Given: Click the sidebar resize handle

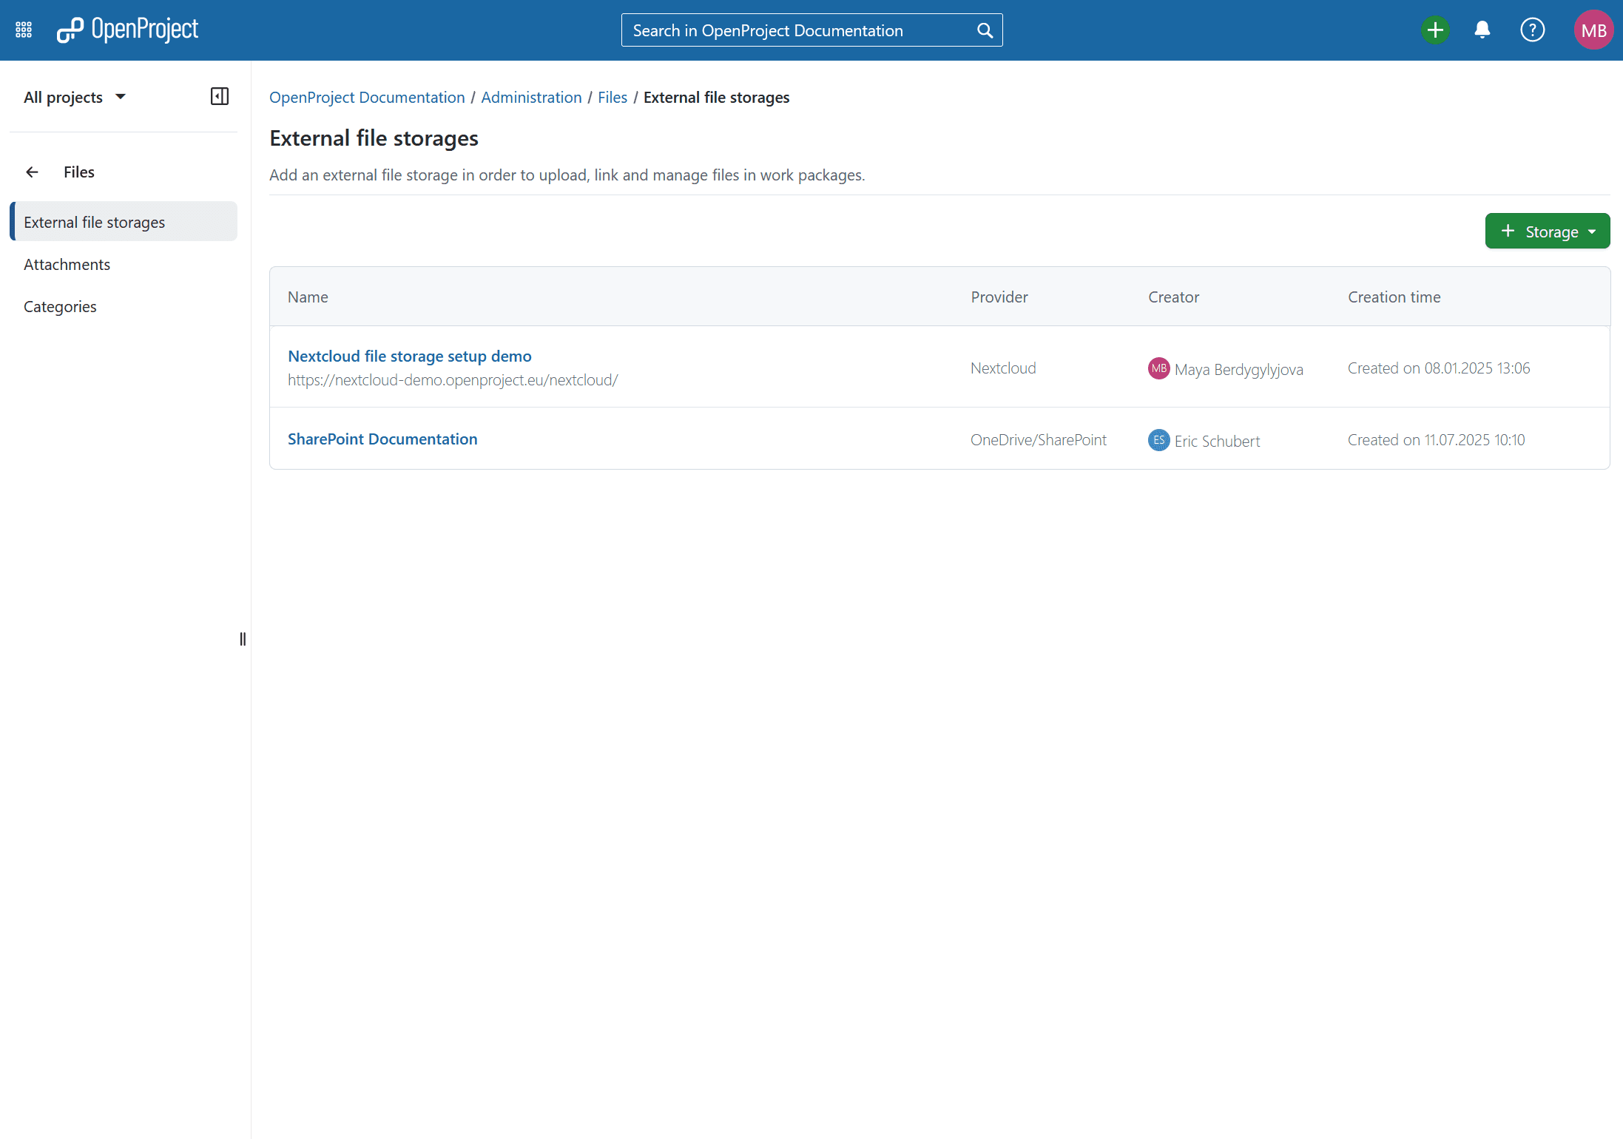Looking at the screenshot, I should point(243,639).
